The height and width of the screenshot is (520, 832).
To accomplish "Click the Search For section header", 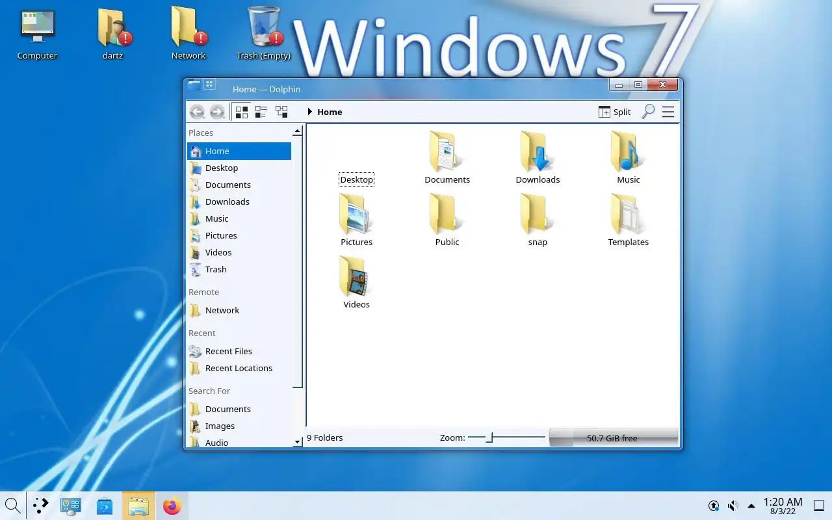I will coord(209,391).
